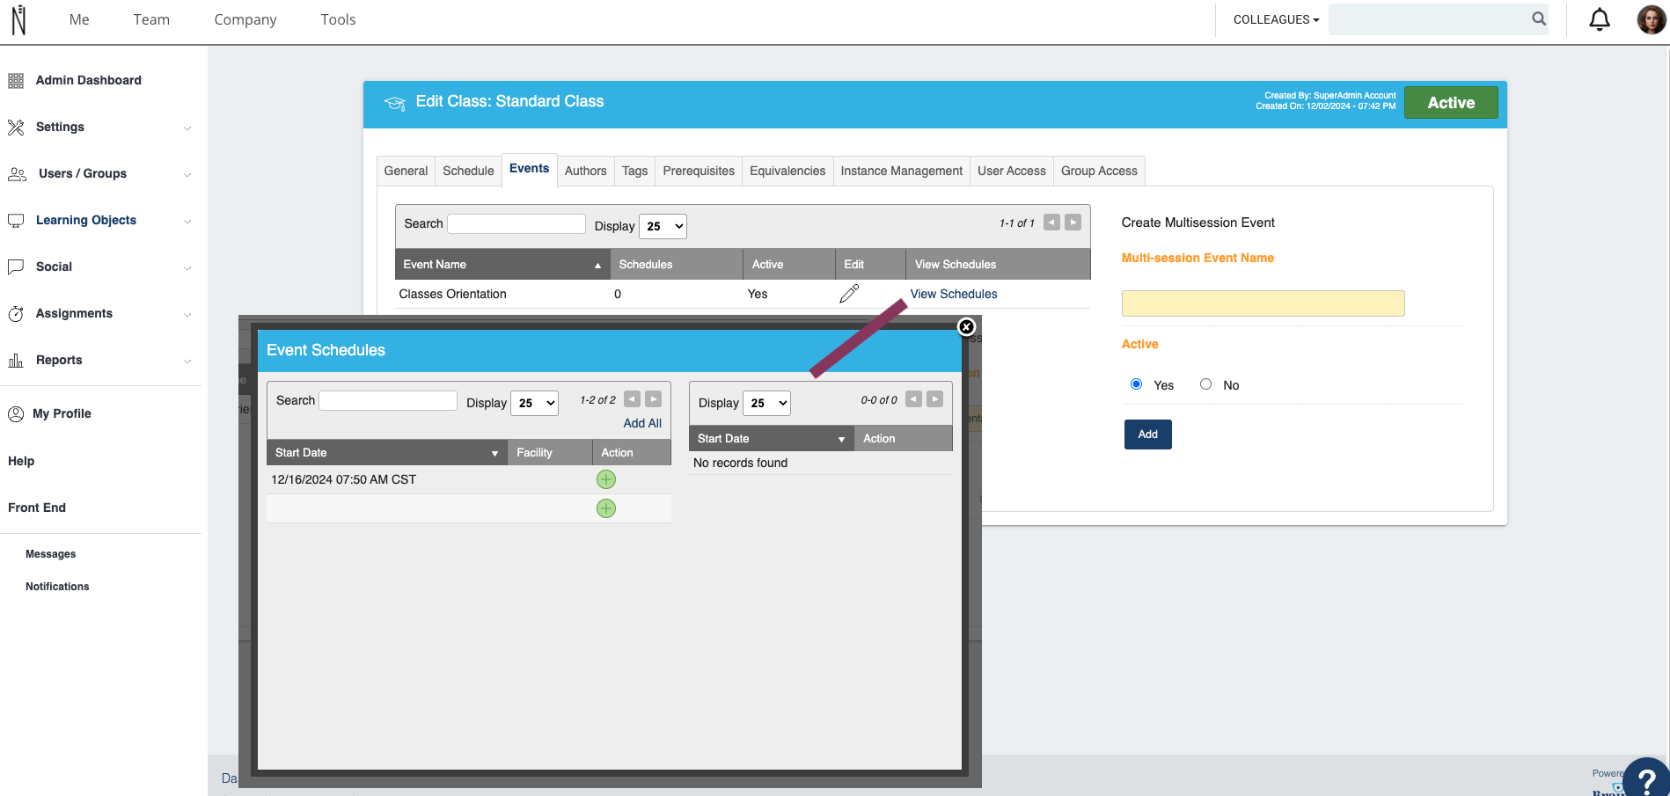Click the Learning Objects monitor icon
This screenshot has width=1670, height=796.
(16, 221)
